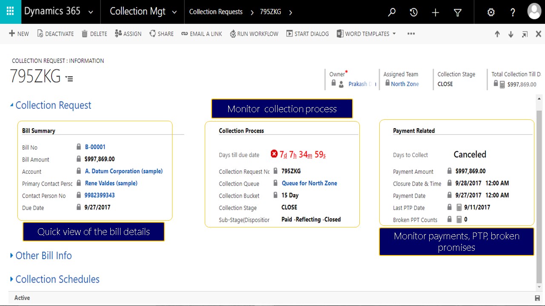Click the save icon in status bar
Viewport: 545px width, 306px height.
click(537, 298)
